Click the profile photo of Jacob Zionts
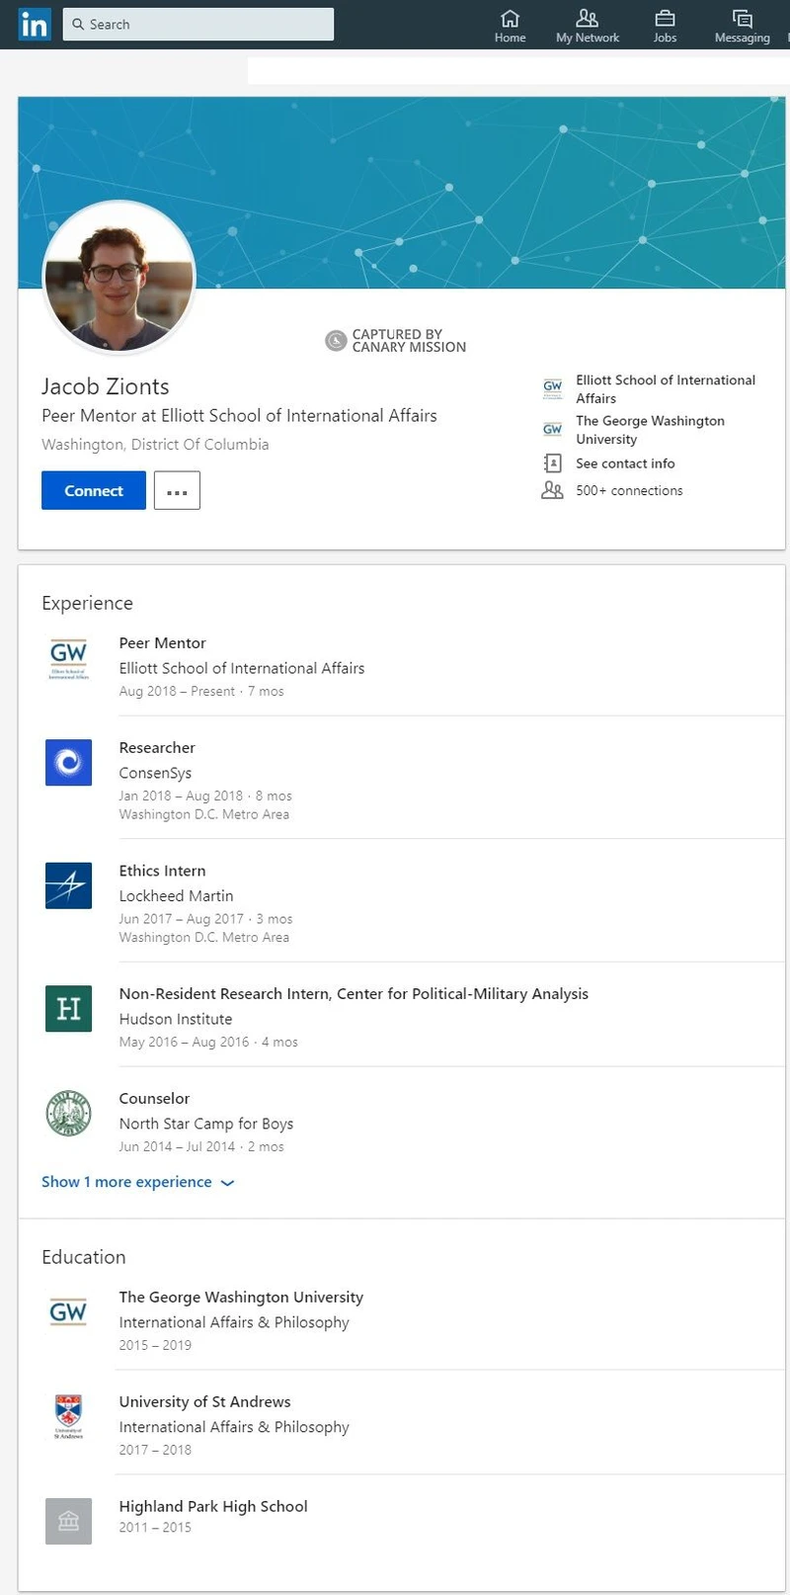This screenshot has height=1595, width=790. click(118, 278)
